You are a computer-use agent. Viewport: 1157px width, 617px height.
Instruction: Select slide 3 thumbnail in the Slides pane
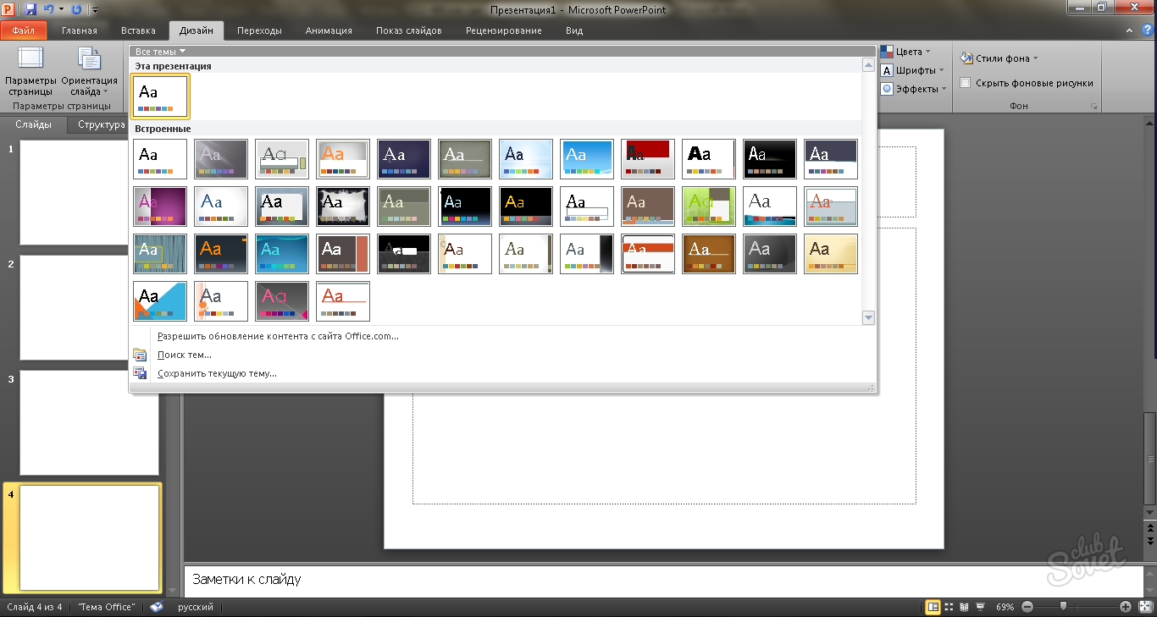coord(89,422)
